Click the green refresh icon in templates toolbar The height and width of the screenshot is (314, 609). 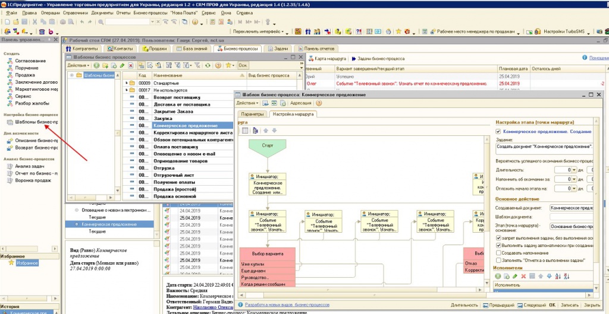(x=208, y=65)
